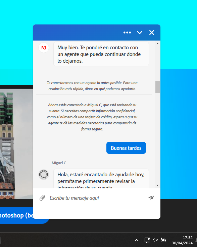Click the 'Te conectaremos con un agente' notice
197x247 pixels.
(92, 86)
